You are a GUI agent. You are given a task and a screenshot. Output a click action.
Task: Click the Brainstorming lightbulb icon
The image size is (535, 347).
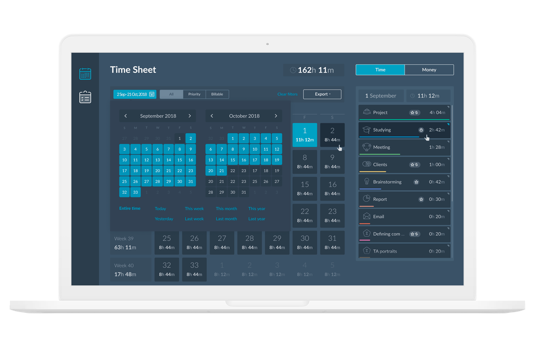click(366, 182)
